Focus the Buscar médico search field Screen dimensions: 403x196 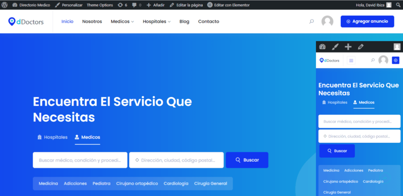click(80, 160)
